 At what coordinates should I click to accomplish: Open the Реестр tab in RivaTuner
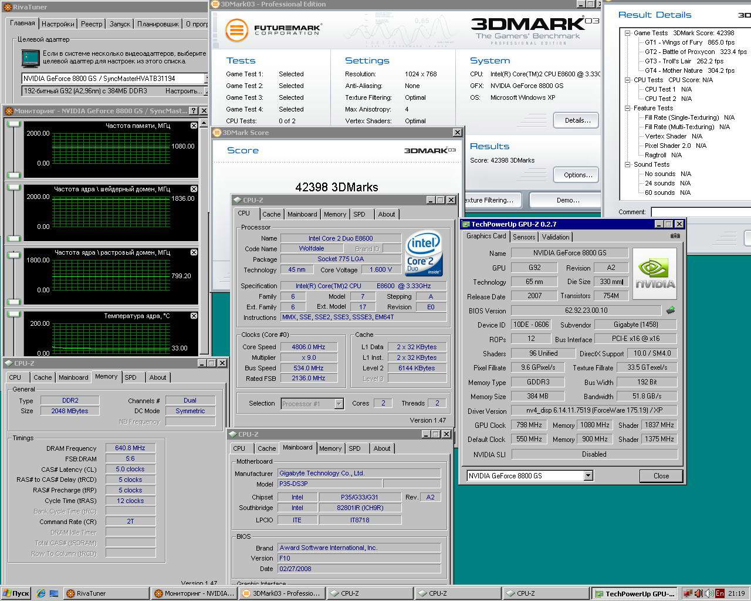click(x=92, y=24)
